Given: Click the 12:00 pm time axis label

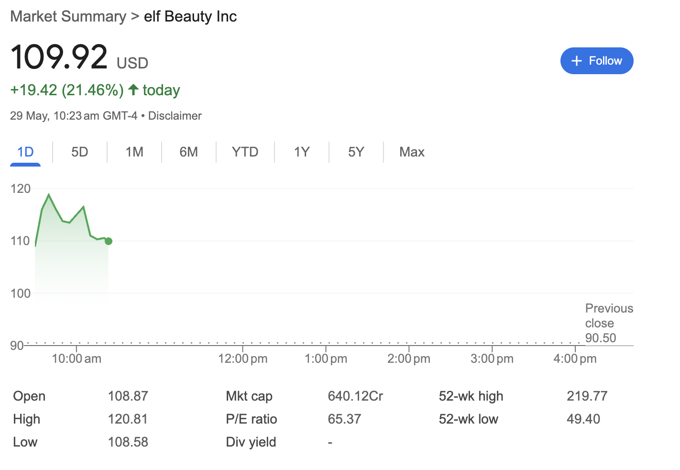Looking at the screenshot, I should coord(243,358).
